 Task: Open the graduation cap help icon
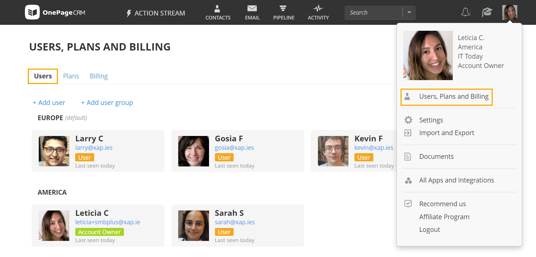point(487,12)
